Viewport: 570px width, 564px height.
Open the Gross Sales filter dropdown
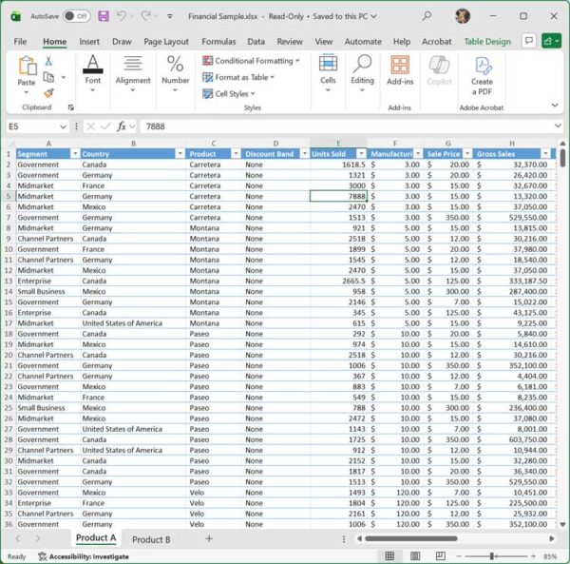click(x=545, y=154)
